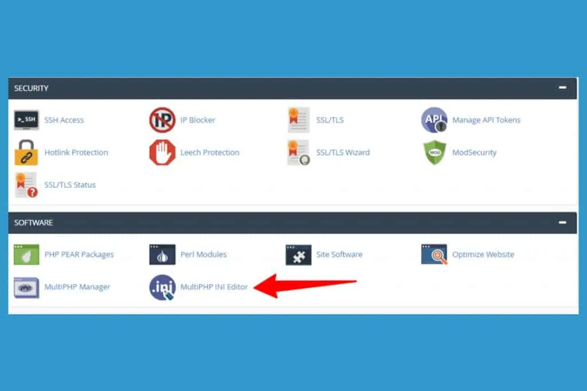Open the MultiPHP INI Editor icon
Image resolution: width=587 pixels, height=391 pixels.
coord(162,287)
